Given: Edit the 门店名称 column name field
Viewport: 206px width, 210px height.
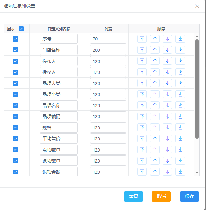Looking at the screenshot, I should point(59,50).
